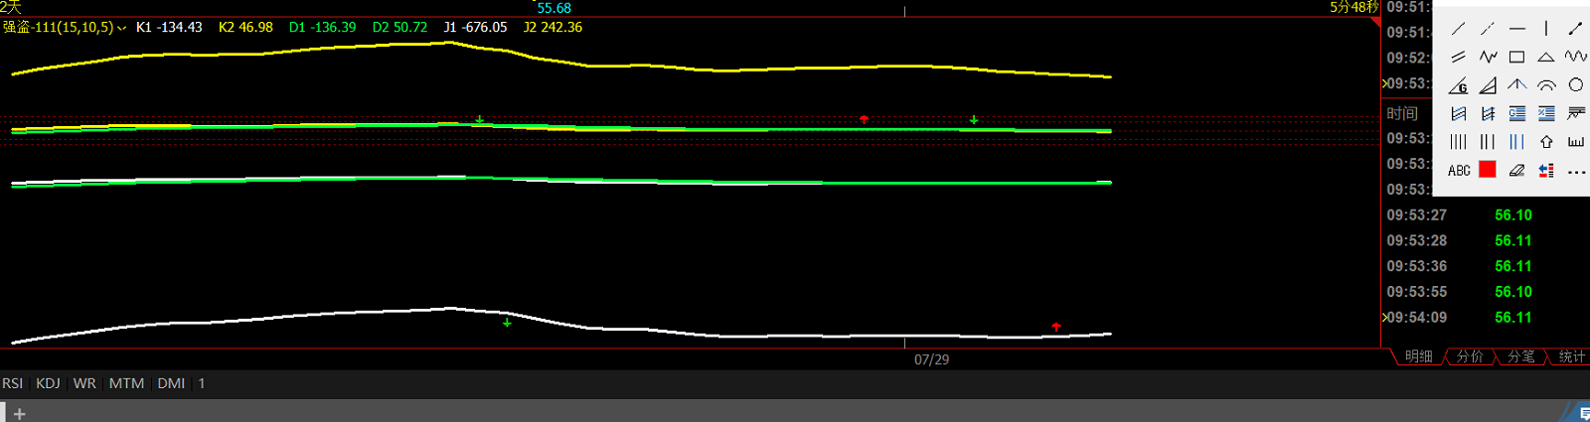The image size is (1590, 422).
Task: Click the 55.68 price label at top
Action: [554, 8]
